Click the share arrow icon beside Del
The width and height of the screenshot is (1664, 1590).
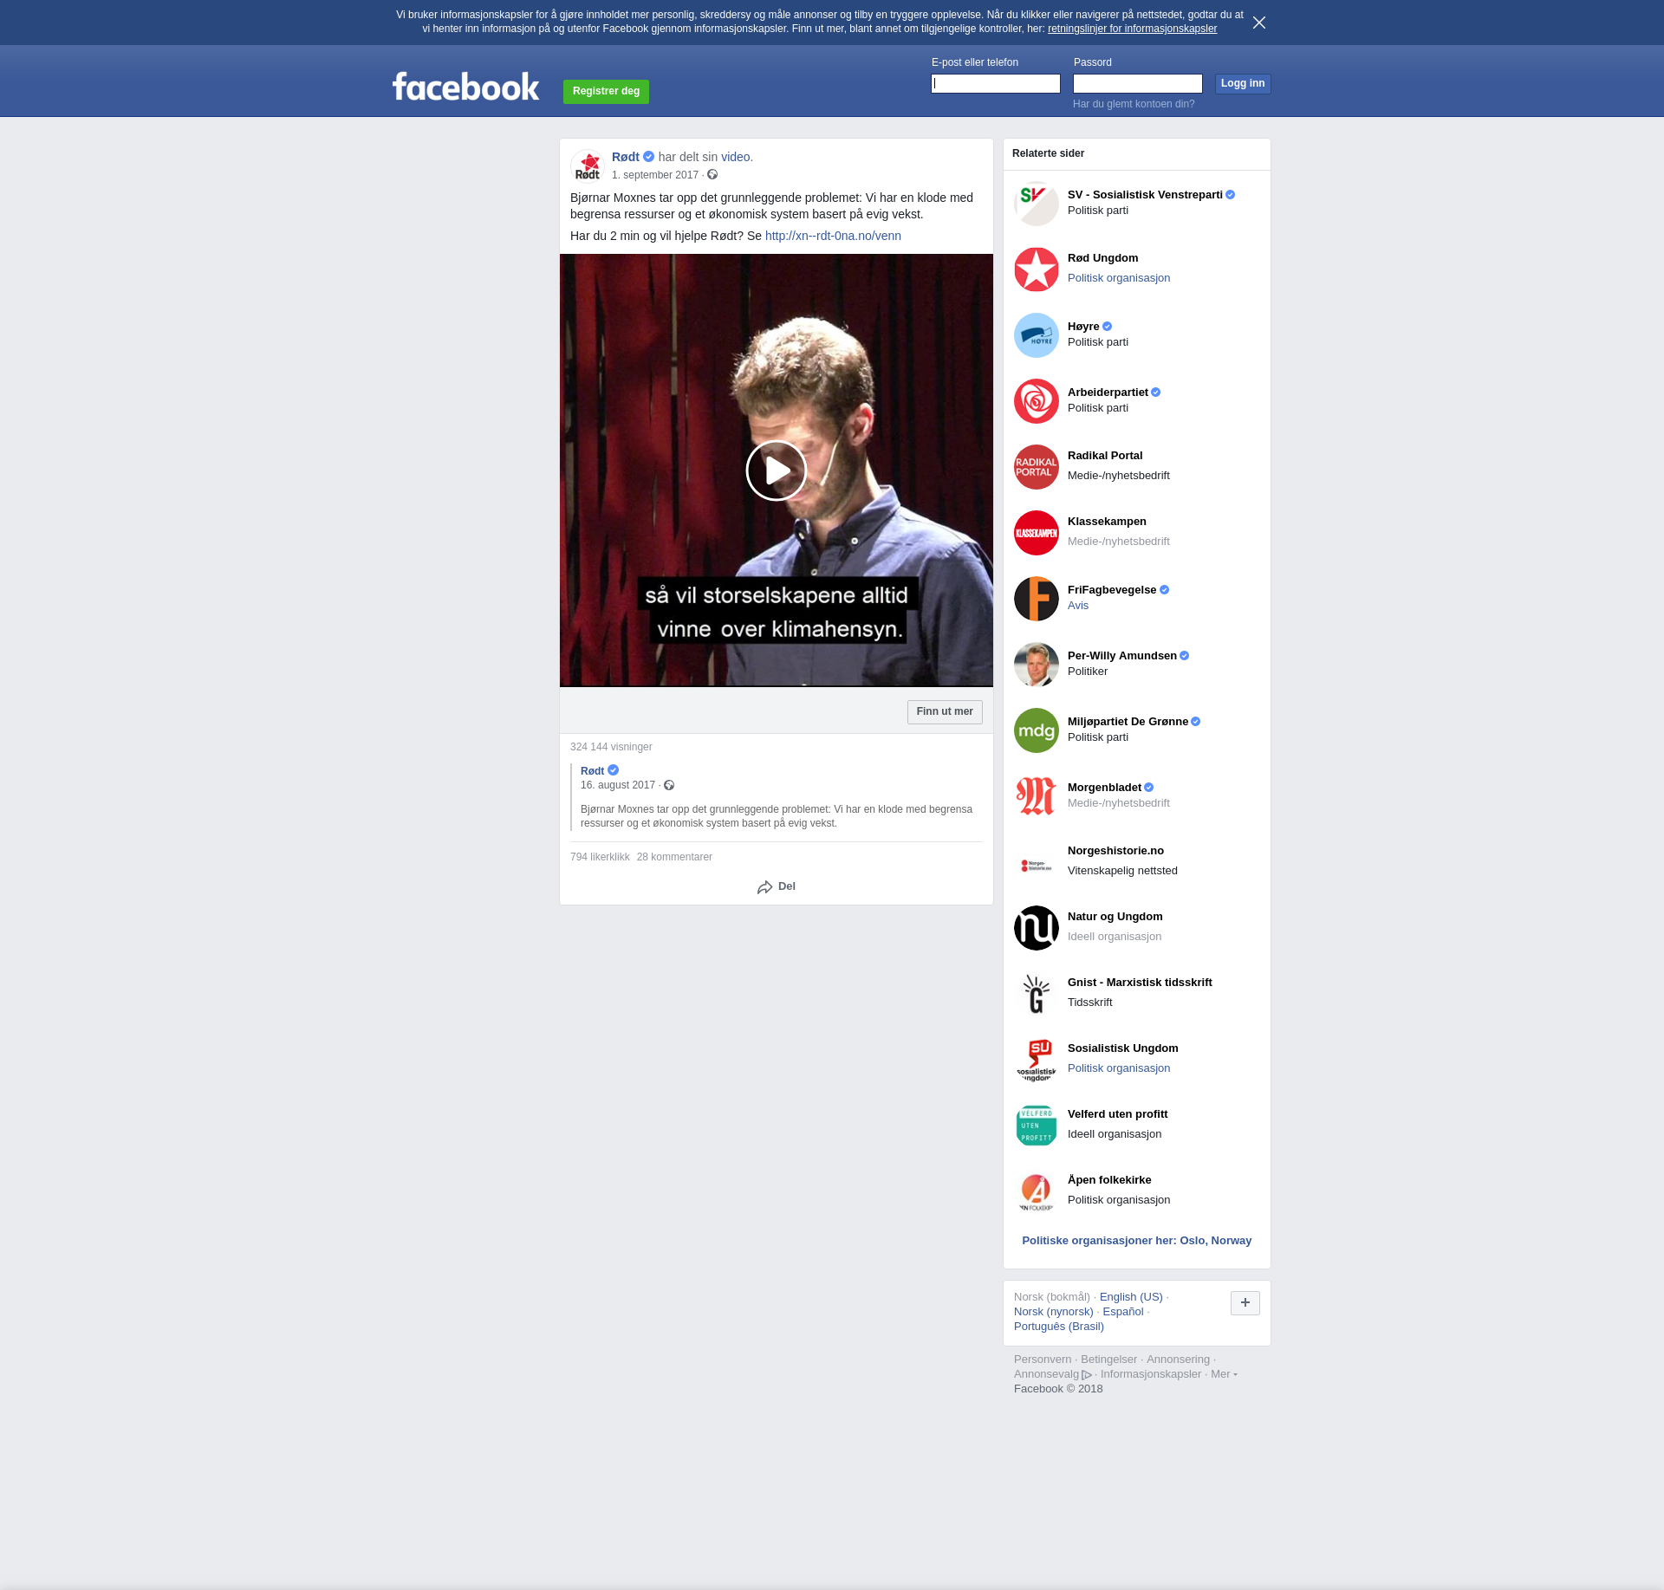click(764, 887)
